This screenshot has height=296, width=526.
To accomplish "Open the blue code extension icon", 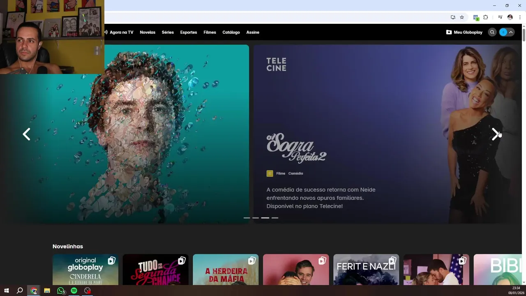I will click(x=476, y=17).
